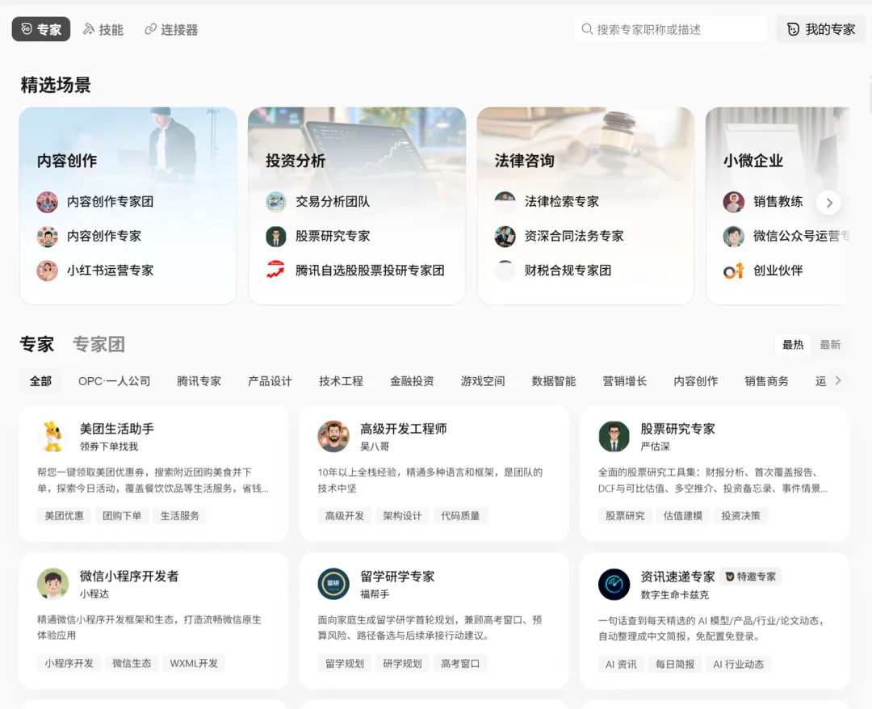
Task: Click the 资讯速递专家 radar icon
Action: [614, 584]
